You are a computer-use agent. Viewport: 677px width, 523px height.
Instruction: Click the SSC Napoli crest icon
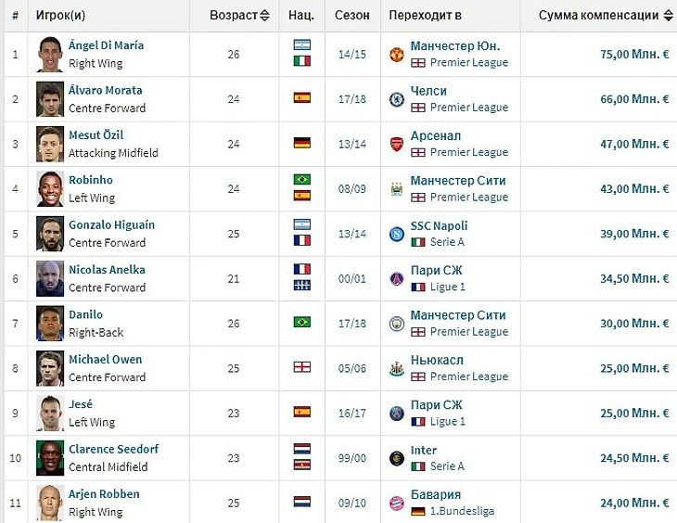pyautogui.click(x=396, y=234)
